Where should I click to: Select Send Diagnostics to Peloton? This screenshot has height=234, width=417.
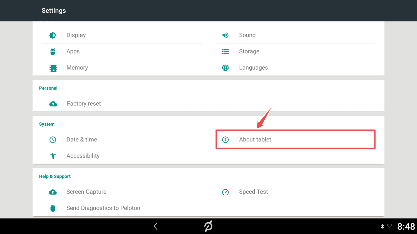pyautogui.click(x=103, y=208)
